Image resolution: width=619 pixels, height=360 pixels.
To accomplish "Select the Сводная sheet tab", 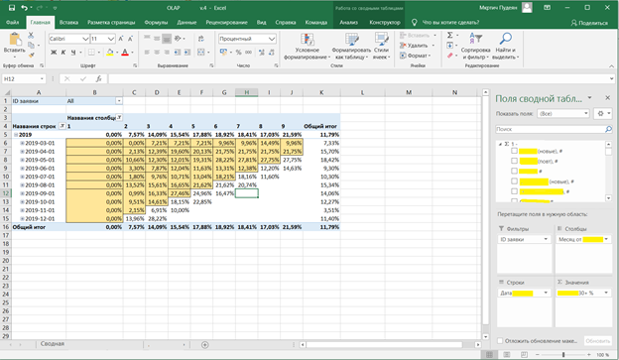I will pyautogui.click(x=53, y=344).
